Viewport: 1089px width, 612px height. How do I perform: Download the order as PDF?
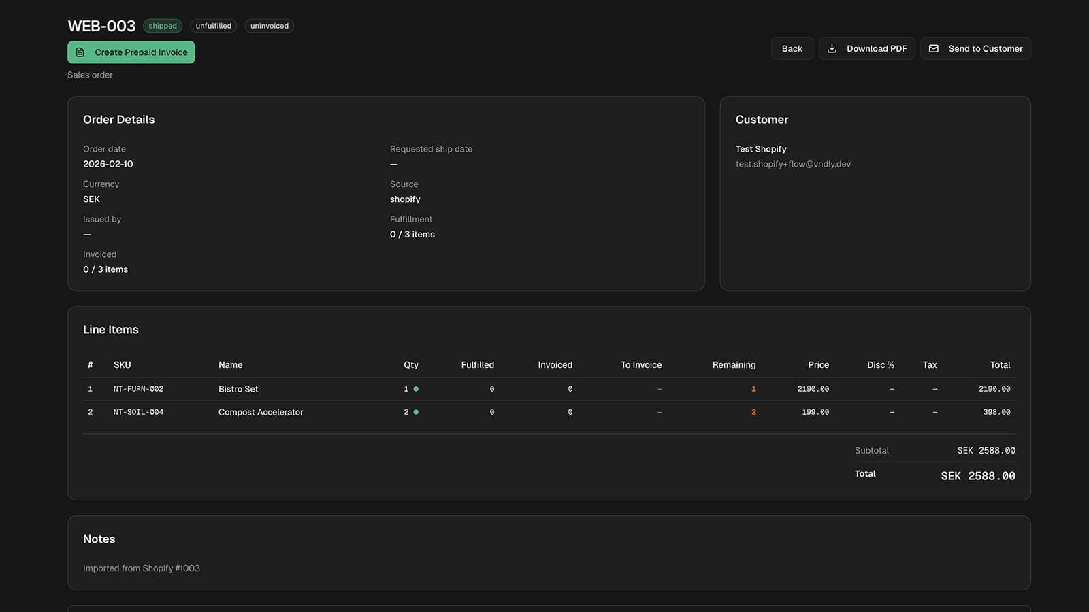pos(867,48)
